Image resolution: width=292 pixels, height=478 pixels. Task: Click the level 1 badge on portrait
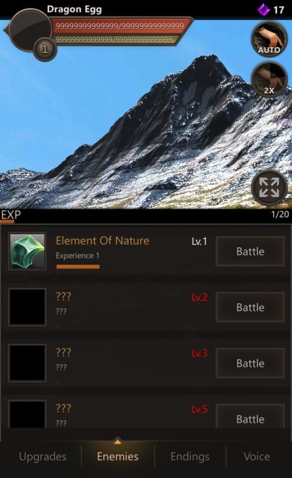click(45, 49)
